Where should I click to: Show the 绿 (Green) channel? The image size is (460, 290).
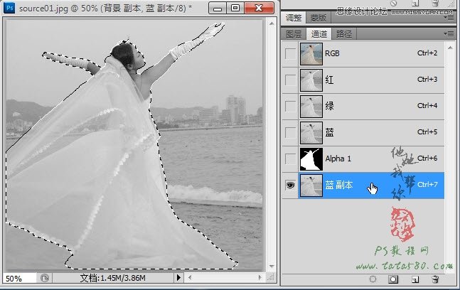pyautogui.click(x=291, y=107)
